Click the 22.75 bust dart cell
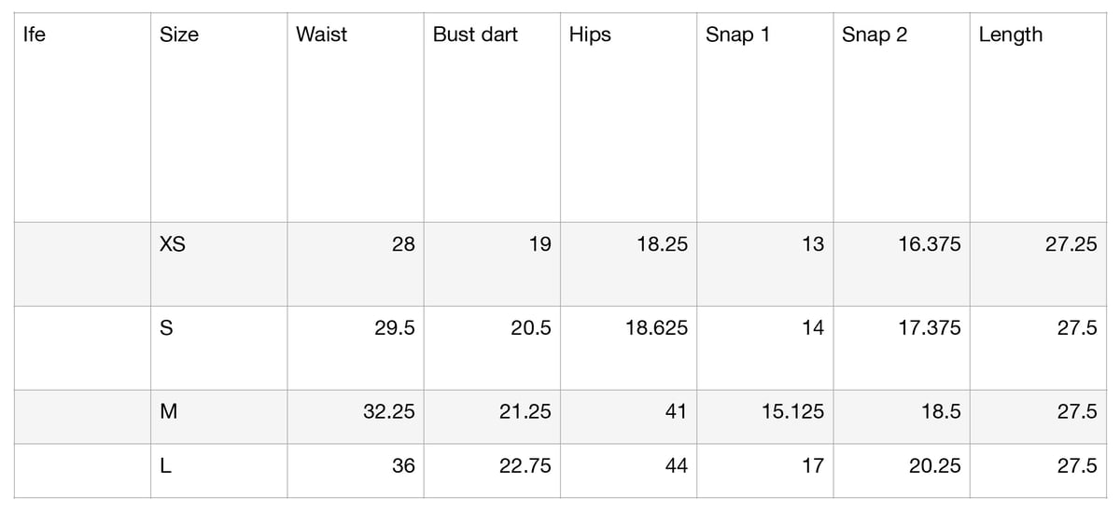Viewport: 1120px width, 511px height. (492, 471)
